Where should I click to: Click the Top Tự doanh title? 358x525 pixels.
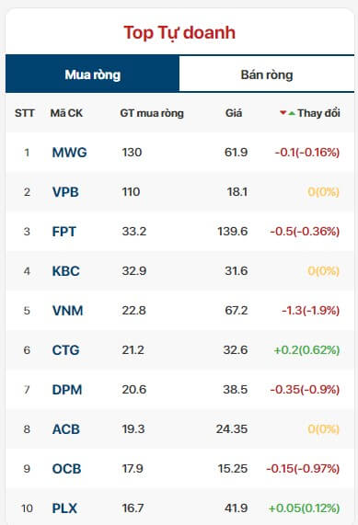(179, 33)
